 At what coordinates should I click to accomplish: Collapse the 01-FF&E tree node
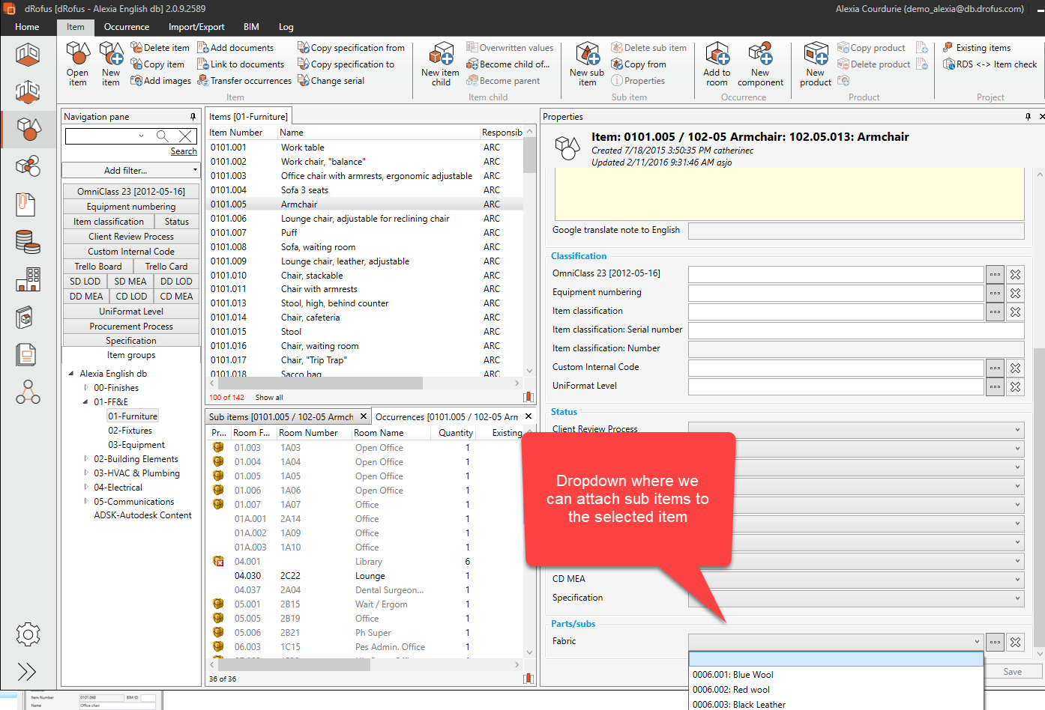(85, 402)
